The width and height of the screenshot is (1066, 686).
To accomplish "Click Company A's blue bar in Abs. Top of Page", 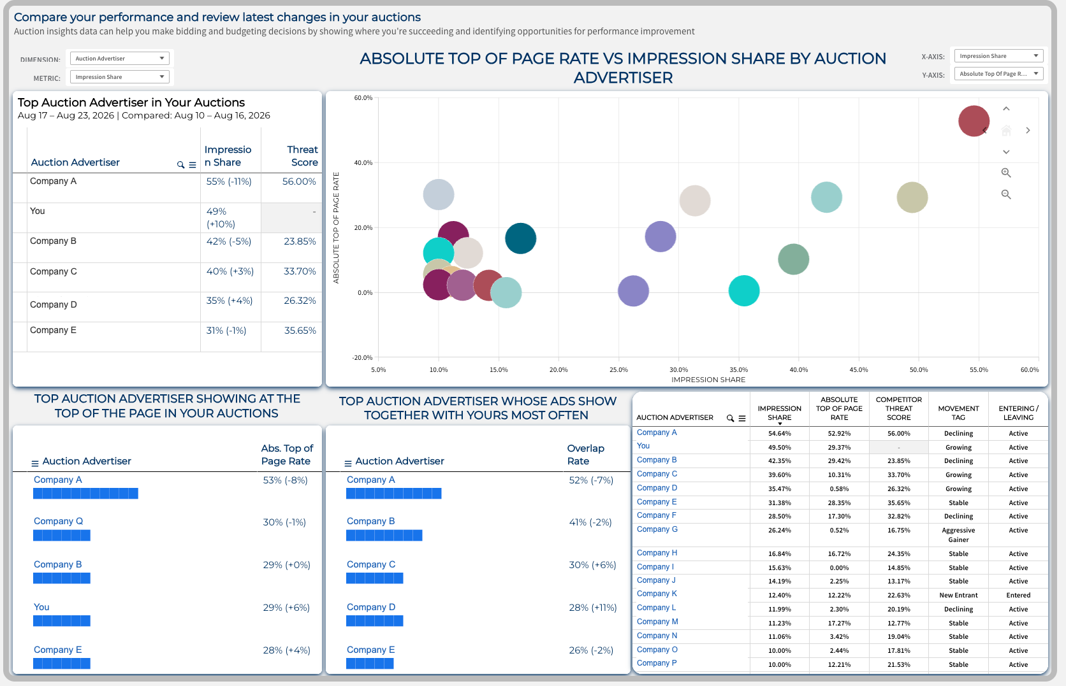I will tap(85, 494).
